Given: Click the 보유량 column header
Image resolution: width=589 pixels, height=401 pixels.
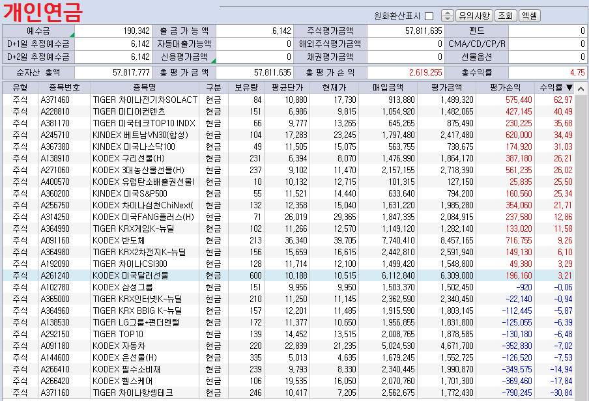Looking at the screenshot, I should tap(246, 87).
